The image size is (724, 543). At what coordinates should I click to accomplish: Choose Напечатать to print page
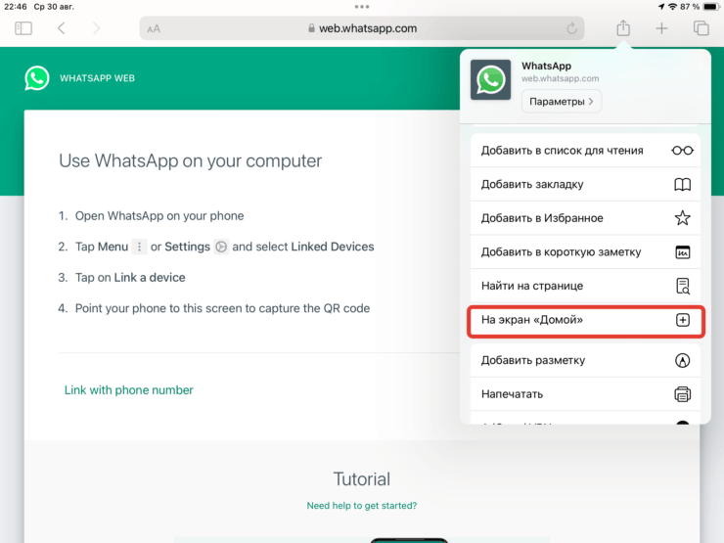click(x=585, y=394)
